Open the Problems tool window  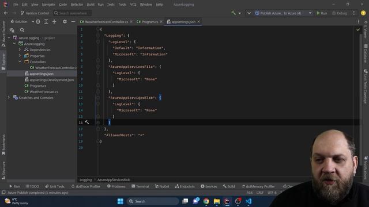point(116,186)
